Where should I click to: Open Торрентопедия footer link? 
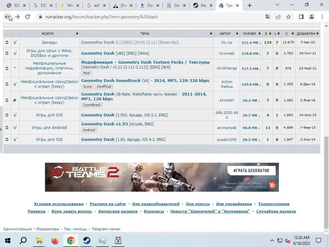click(x=274, y=204)
